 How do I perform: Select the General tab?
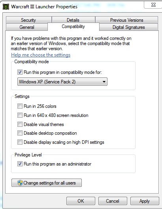pos(27,27)
